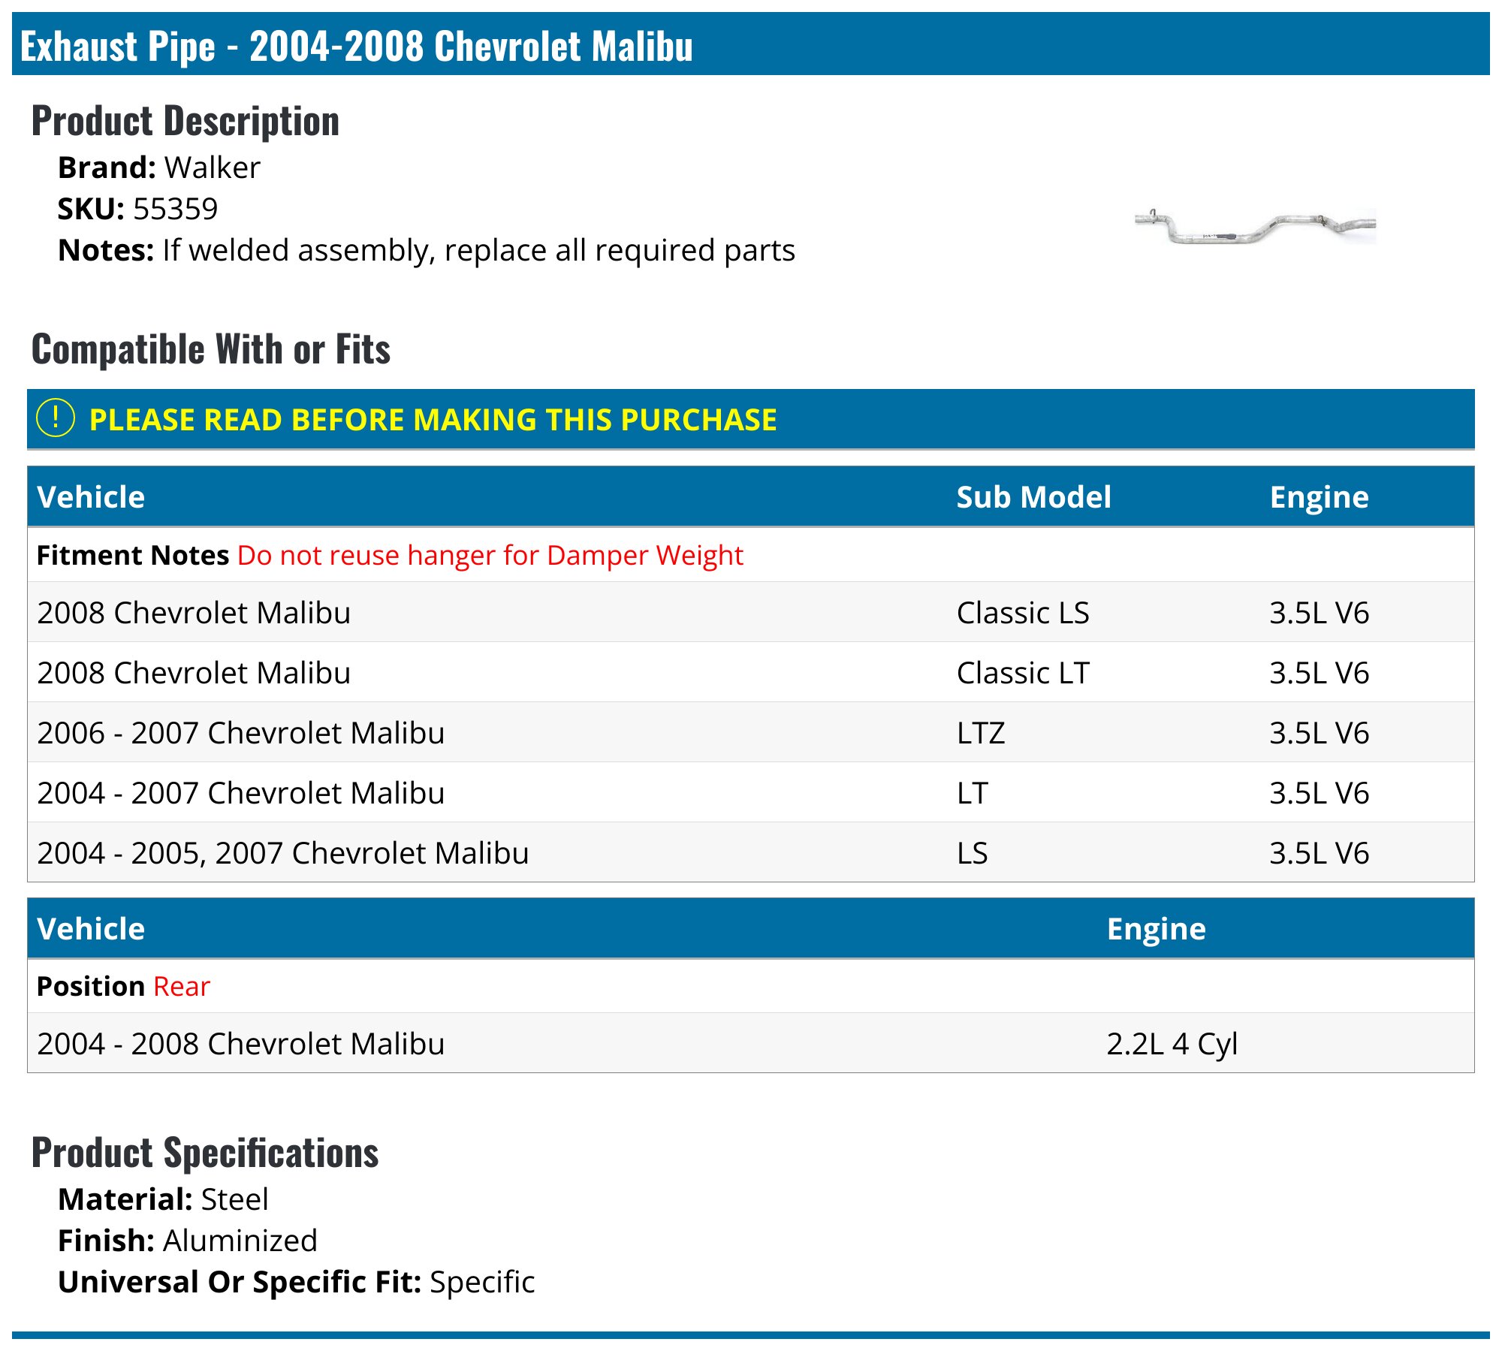Click the exclamation warning icon
1502x1351 pixels.
pos(56,418)
